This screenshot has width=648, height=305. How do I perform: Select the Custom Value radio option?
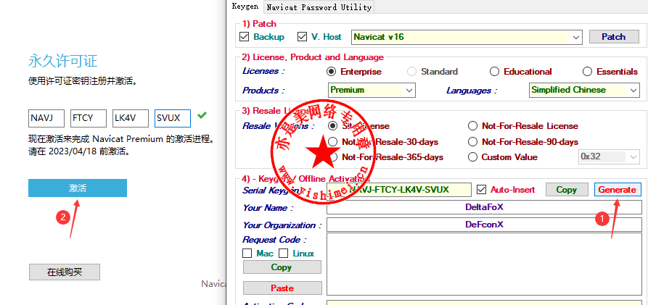tap(473, 156)
